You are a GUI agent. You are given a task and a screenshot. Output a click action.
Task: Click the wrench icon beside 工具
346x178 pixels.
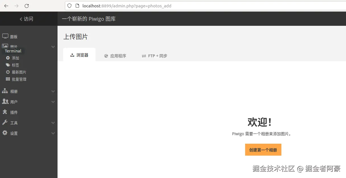[x=5, y=122]
